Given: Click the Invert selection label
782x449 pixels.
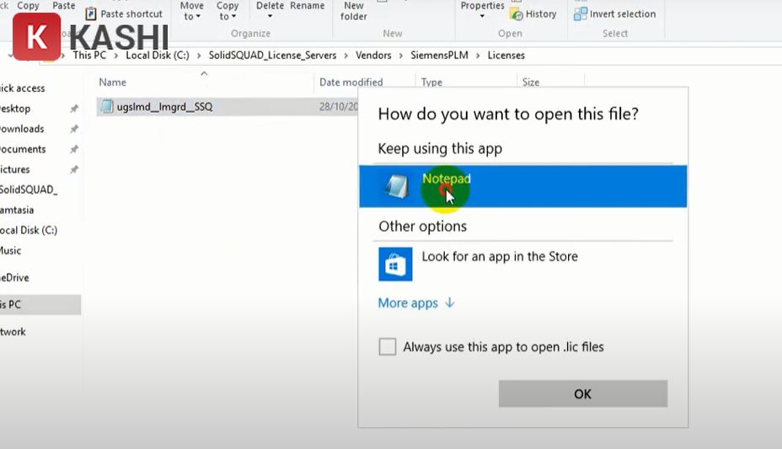Looking at the screenshot, I should pos(623,14).
